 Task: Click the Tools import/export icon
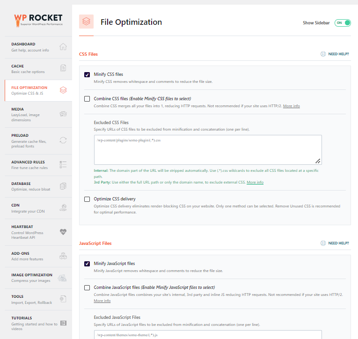click(63, 299)
